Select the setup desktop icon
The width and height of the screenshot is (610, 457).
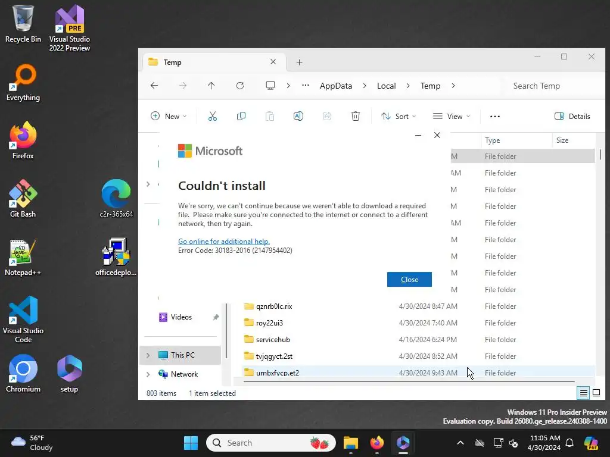[x=69, y=374]
